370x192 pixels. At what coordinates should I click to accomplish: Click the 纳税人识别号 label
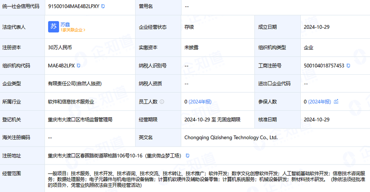[153, 65]
